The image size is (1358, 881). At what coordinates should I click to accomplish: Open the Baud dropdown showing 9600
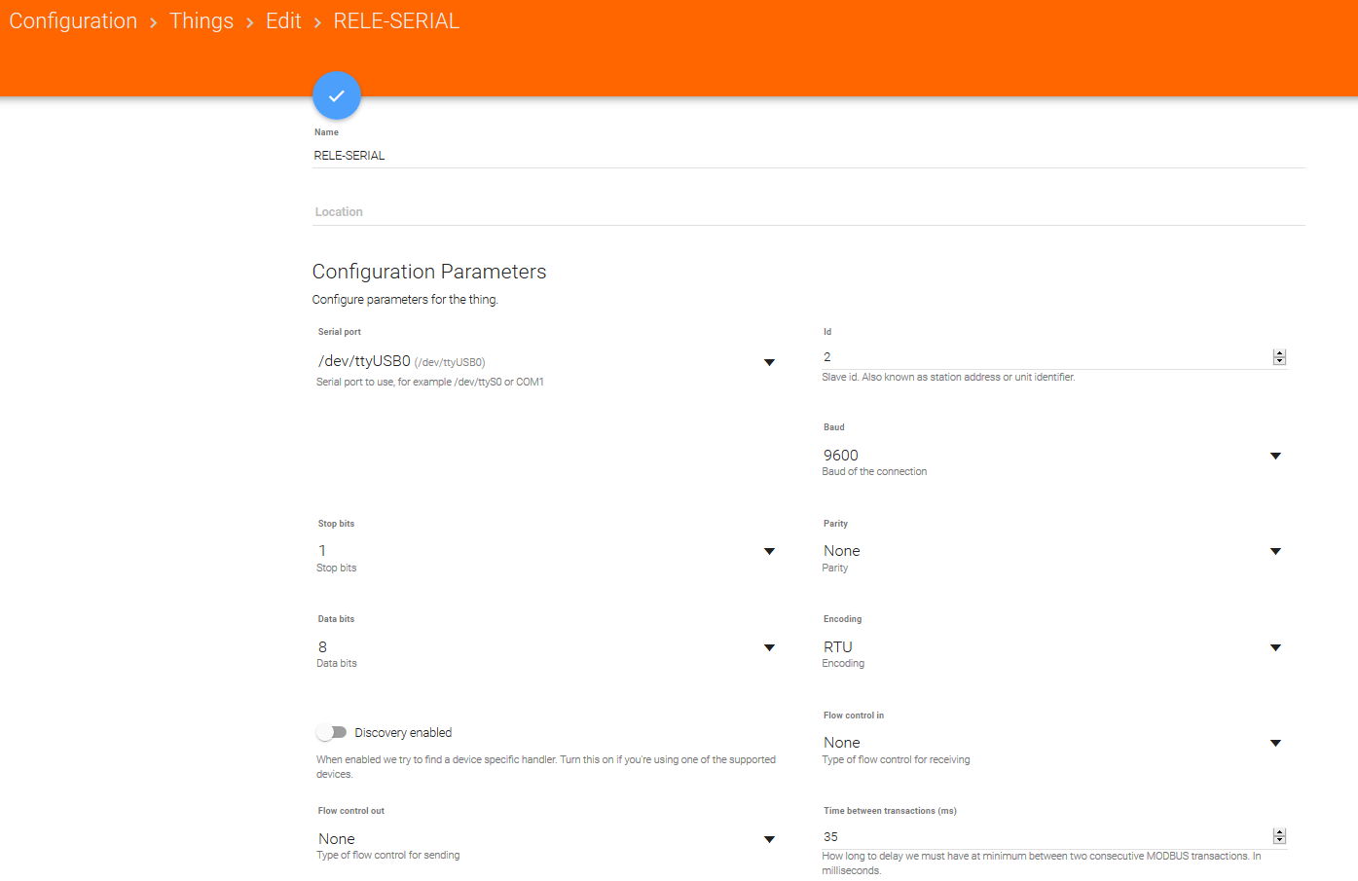[1053, 456]
